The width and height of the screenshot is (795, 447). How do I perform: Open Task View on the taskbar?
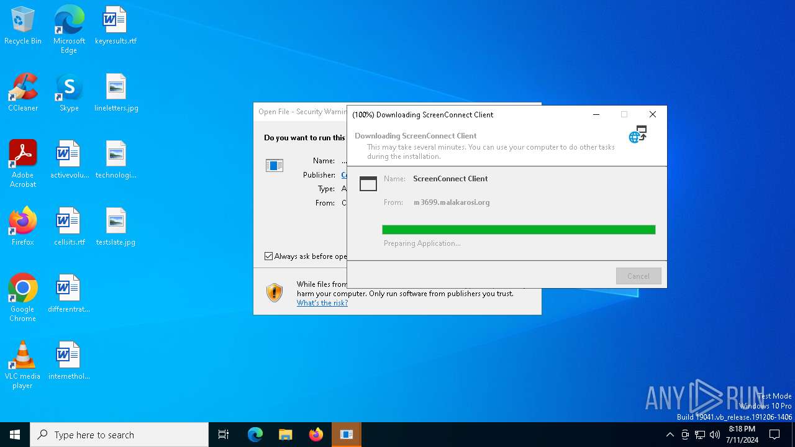coord(224,435)
